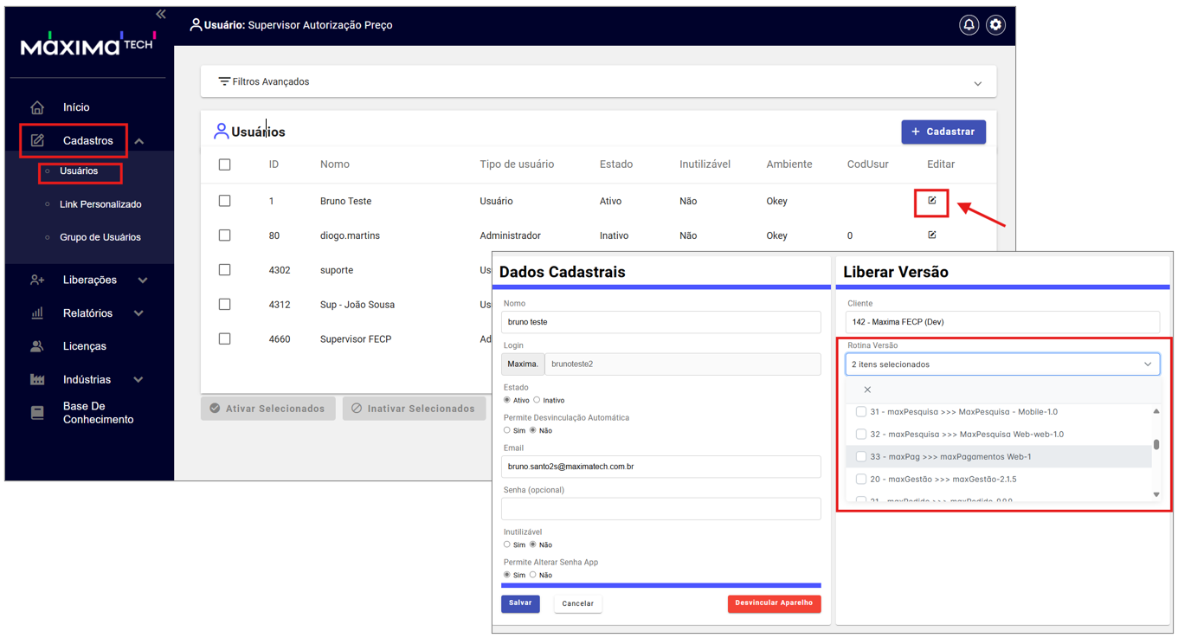
Task: Open the settings gear icon
Action: click(x=995, y=25)
